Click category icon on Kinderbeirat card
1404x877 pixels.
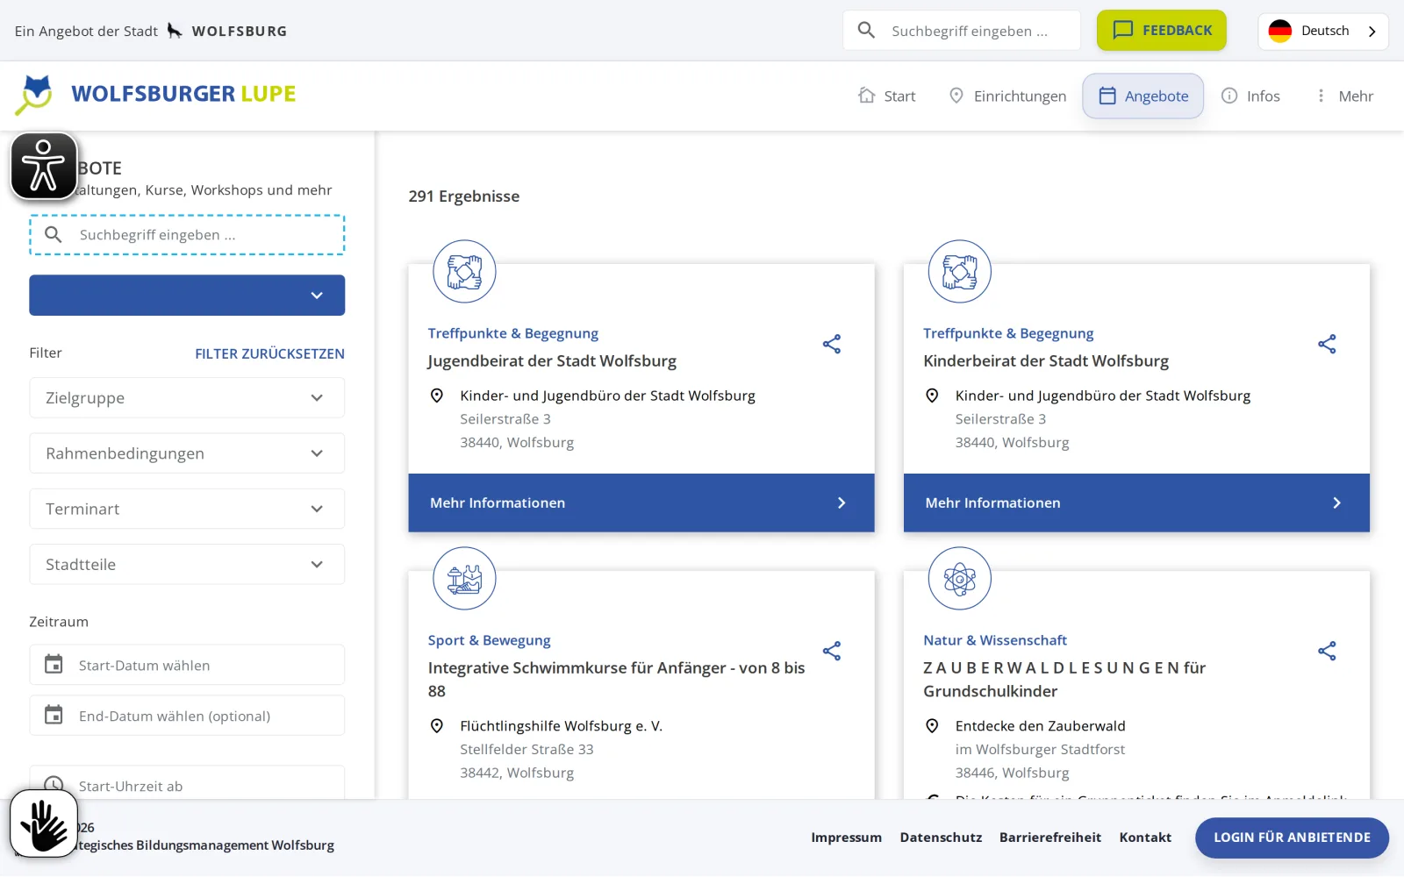tap(960, 272)
